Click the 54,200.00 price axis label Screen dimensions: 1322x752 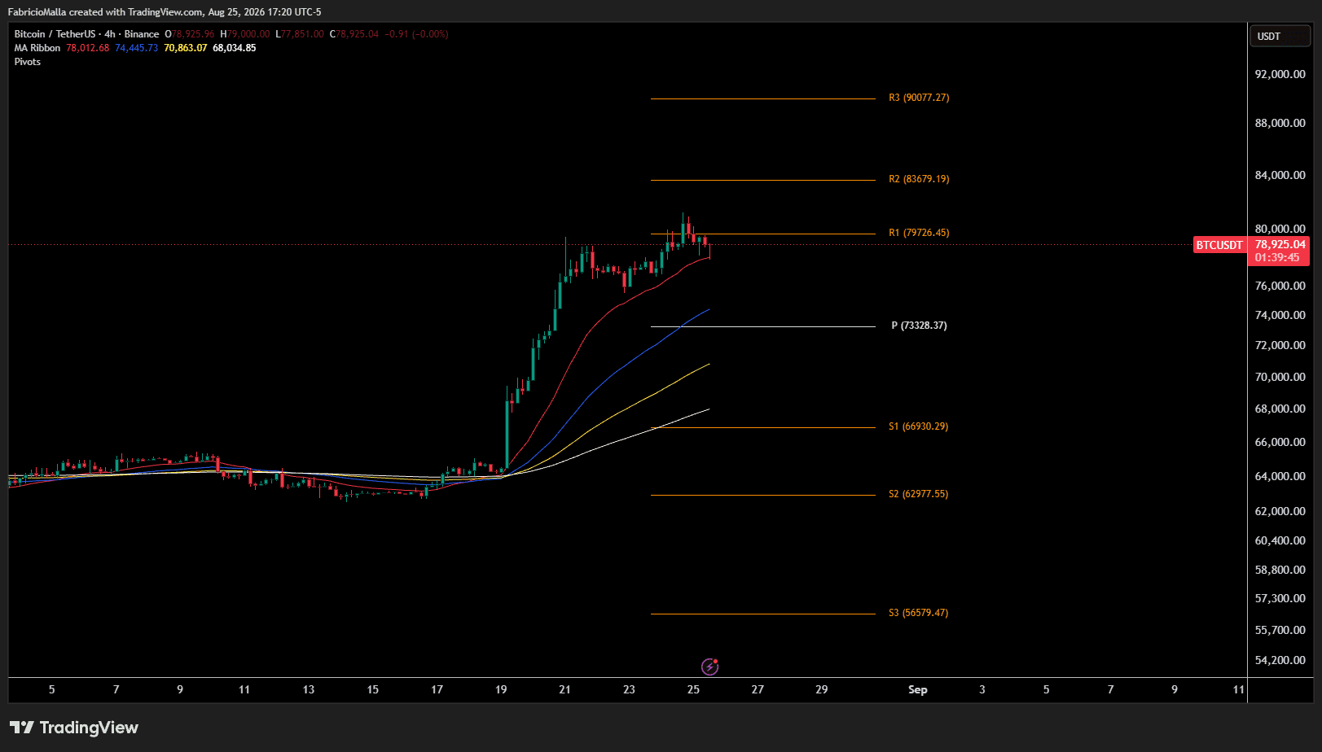pyautogui.click(x=1280, y=660)
